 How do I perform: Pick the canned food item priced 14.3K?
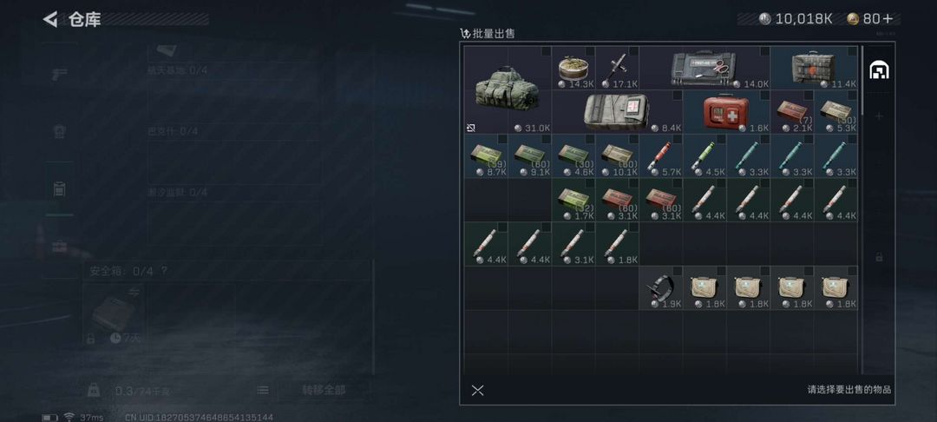573,68
